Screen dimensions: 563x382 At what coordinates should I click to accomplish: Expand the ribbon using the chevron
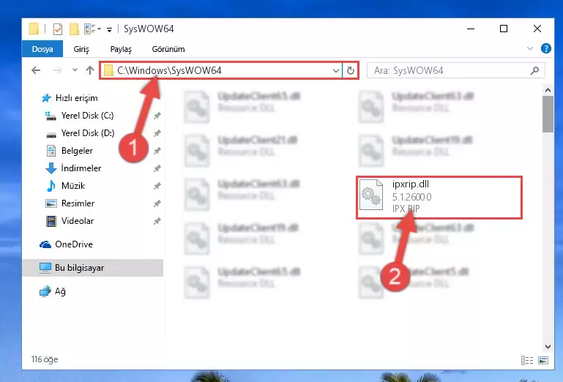coord(529,48)
